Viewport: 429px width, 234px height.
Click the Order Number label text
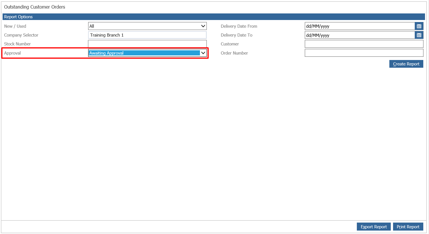pos(234,53)
